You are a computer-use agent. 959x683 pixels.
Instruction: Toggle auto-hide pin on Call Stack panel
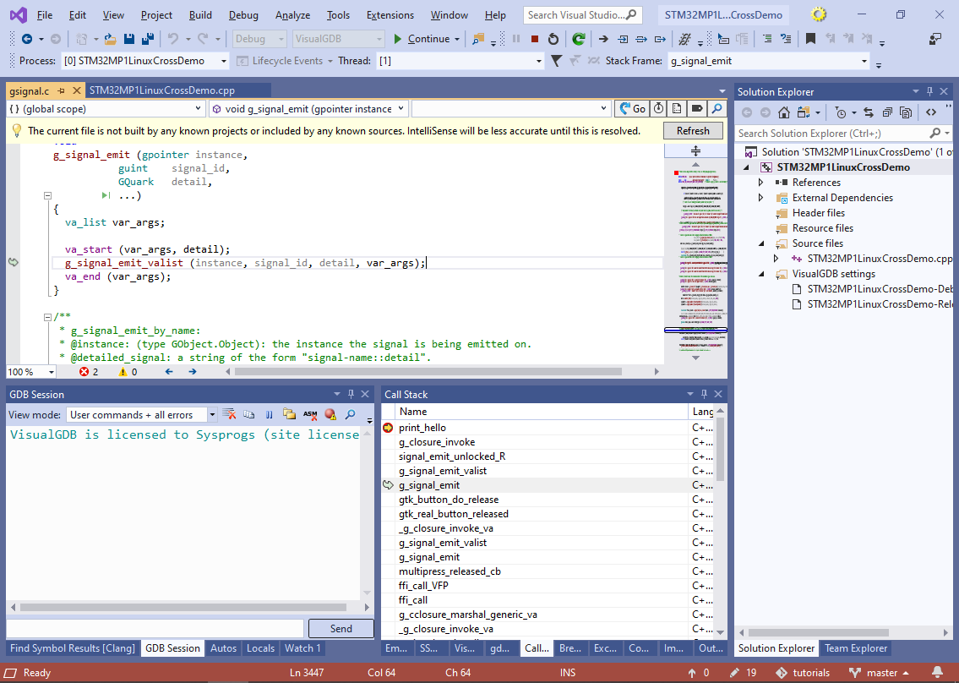(704, 394)
